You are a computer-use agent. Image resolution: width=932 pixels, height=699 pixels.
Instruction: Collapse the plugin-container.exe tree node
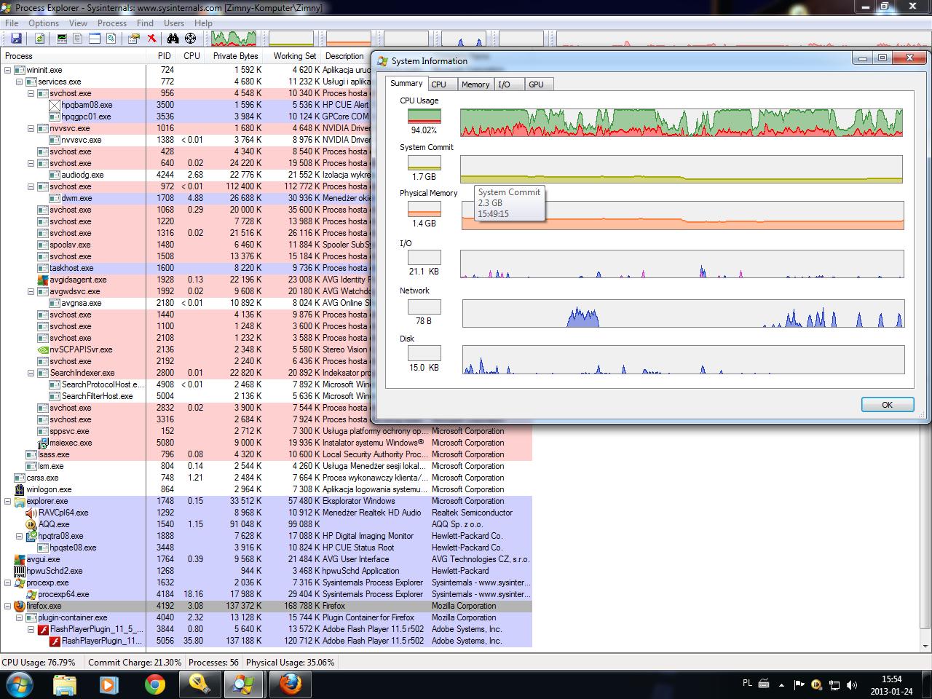point(20,617)
